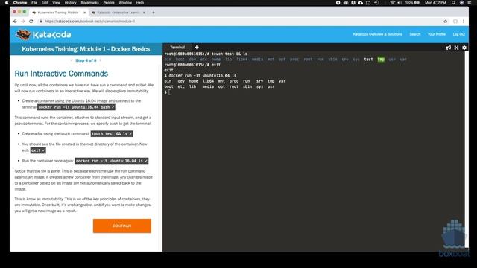Switch to Kubernetes Training browser tab
The image size is (477, 268).
(58, 13)
